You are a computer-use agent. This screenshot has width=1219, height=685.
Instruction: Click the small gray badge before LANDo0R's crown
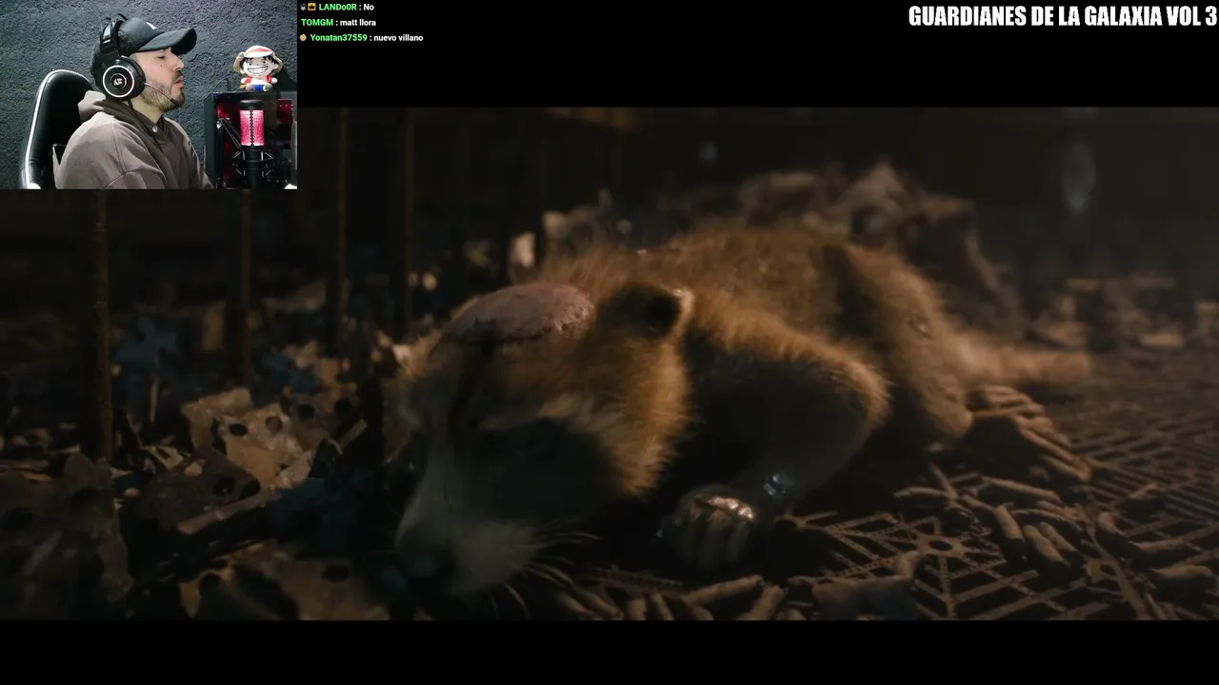(303, 8)
